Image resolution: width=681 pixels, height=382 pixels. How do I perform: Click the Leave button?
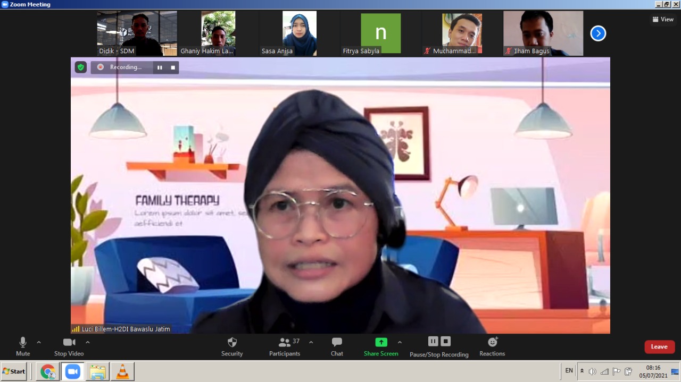659,346
